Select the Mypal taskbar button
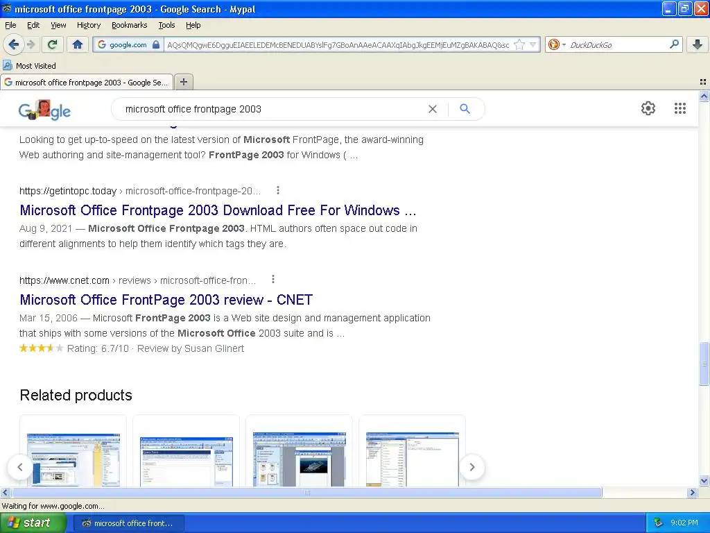 pyautogui.click(x=128, y=523)
